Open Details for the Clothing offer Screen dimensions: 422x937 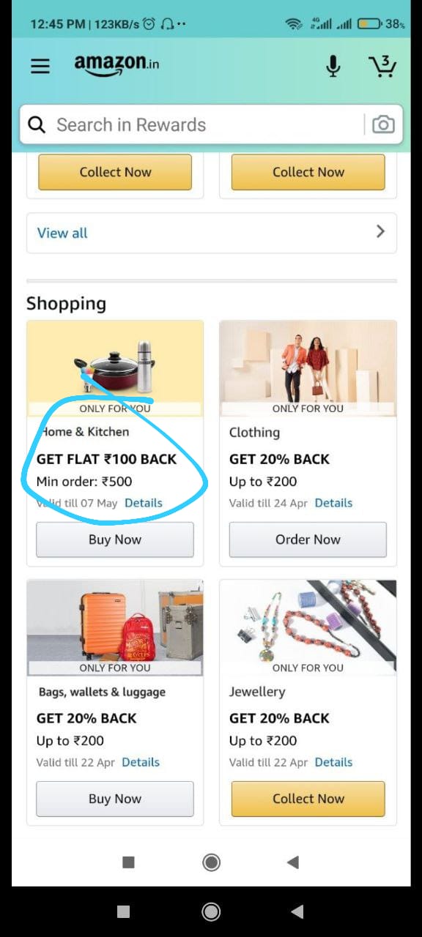(x=333, y=503)
